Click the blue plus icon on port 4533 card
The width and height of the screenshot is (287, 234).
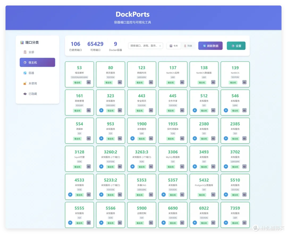point(70,195)
